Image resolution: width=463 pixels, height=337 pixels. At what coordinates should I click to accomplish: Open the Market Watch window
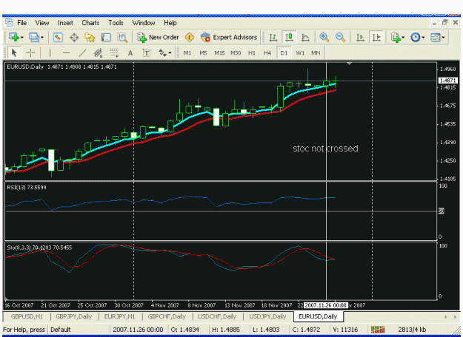58,38
